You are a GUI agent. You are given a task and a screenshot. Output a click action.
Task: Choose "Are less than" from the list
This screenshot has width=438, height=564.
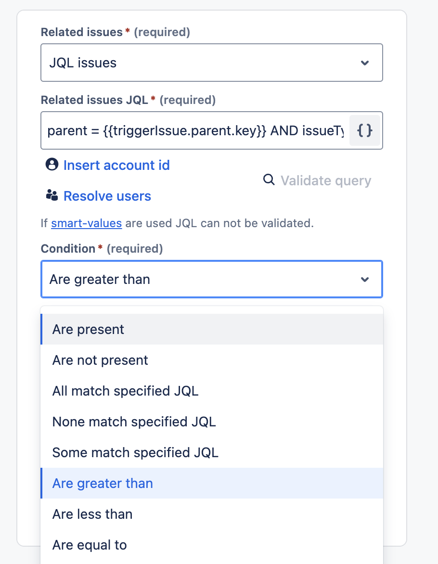pos(92,514)
